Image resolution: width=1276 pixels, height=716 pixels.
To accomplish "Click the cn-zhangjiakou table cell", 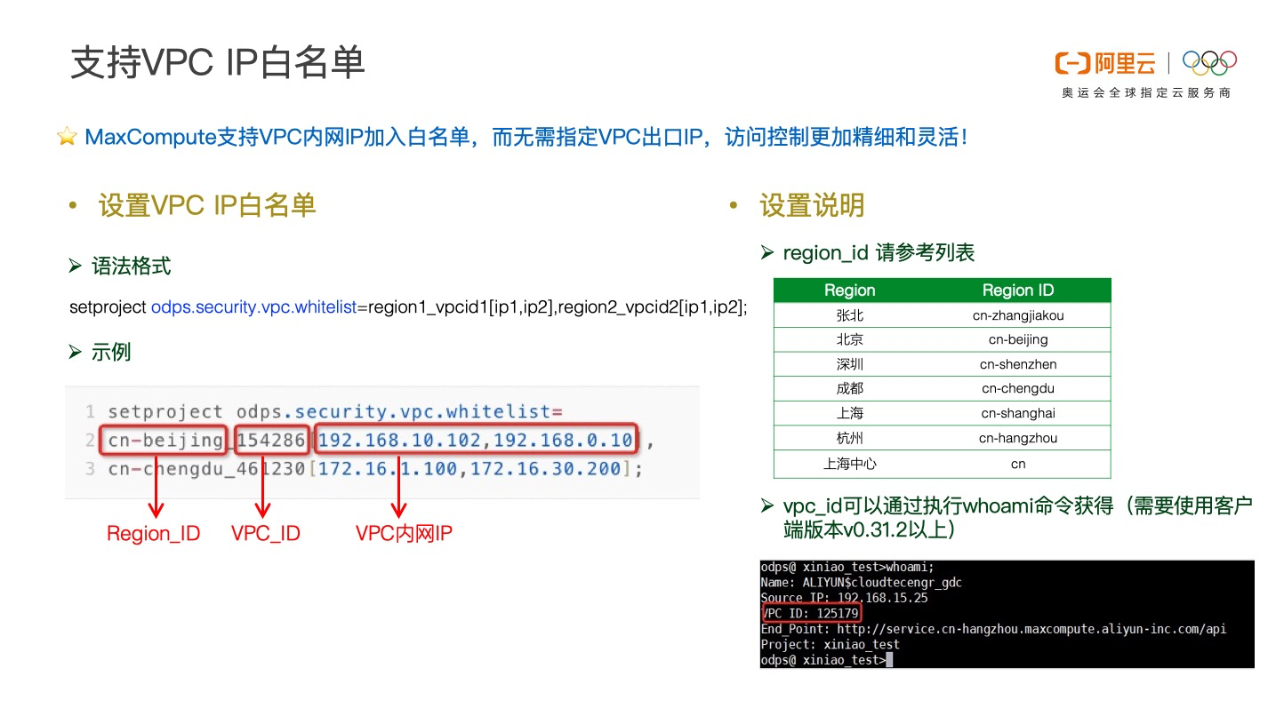I will (x=1018, y=315).
